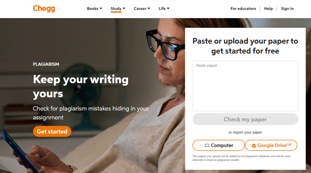Import paper from Computer
Screen dimensions: 311x173
[x=219, y=145]
